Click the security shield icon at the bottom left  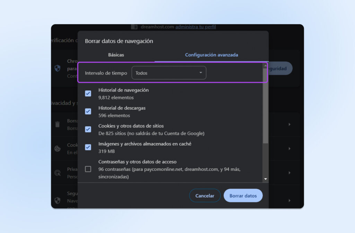point(58,200)
